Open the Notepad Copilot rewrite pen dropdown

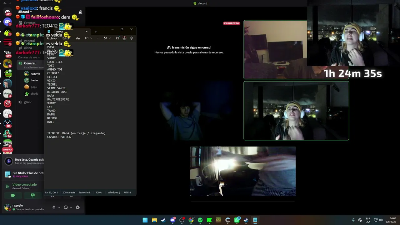[x=107, y=38]
